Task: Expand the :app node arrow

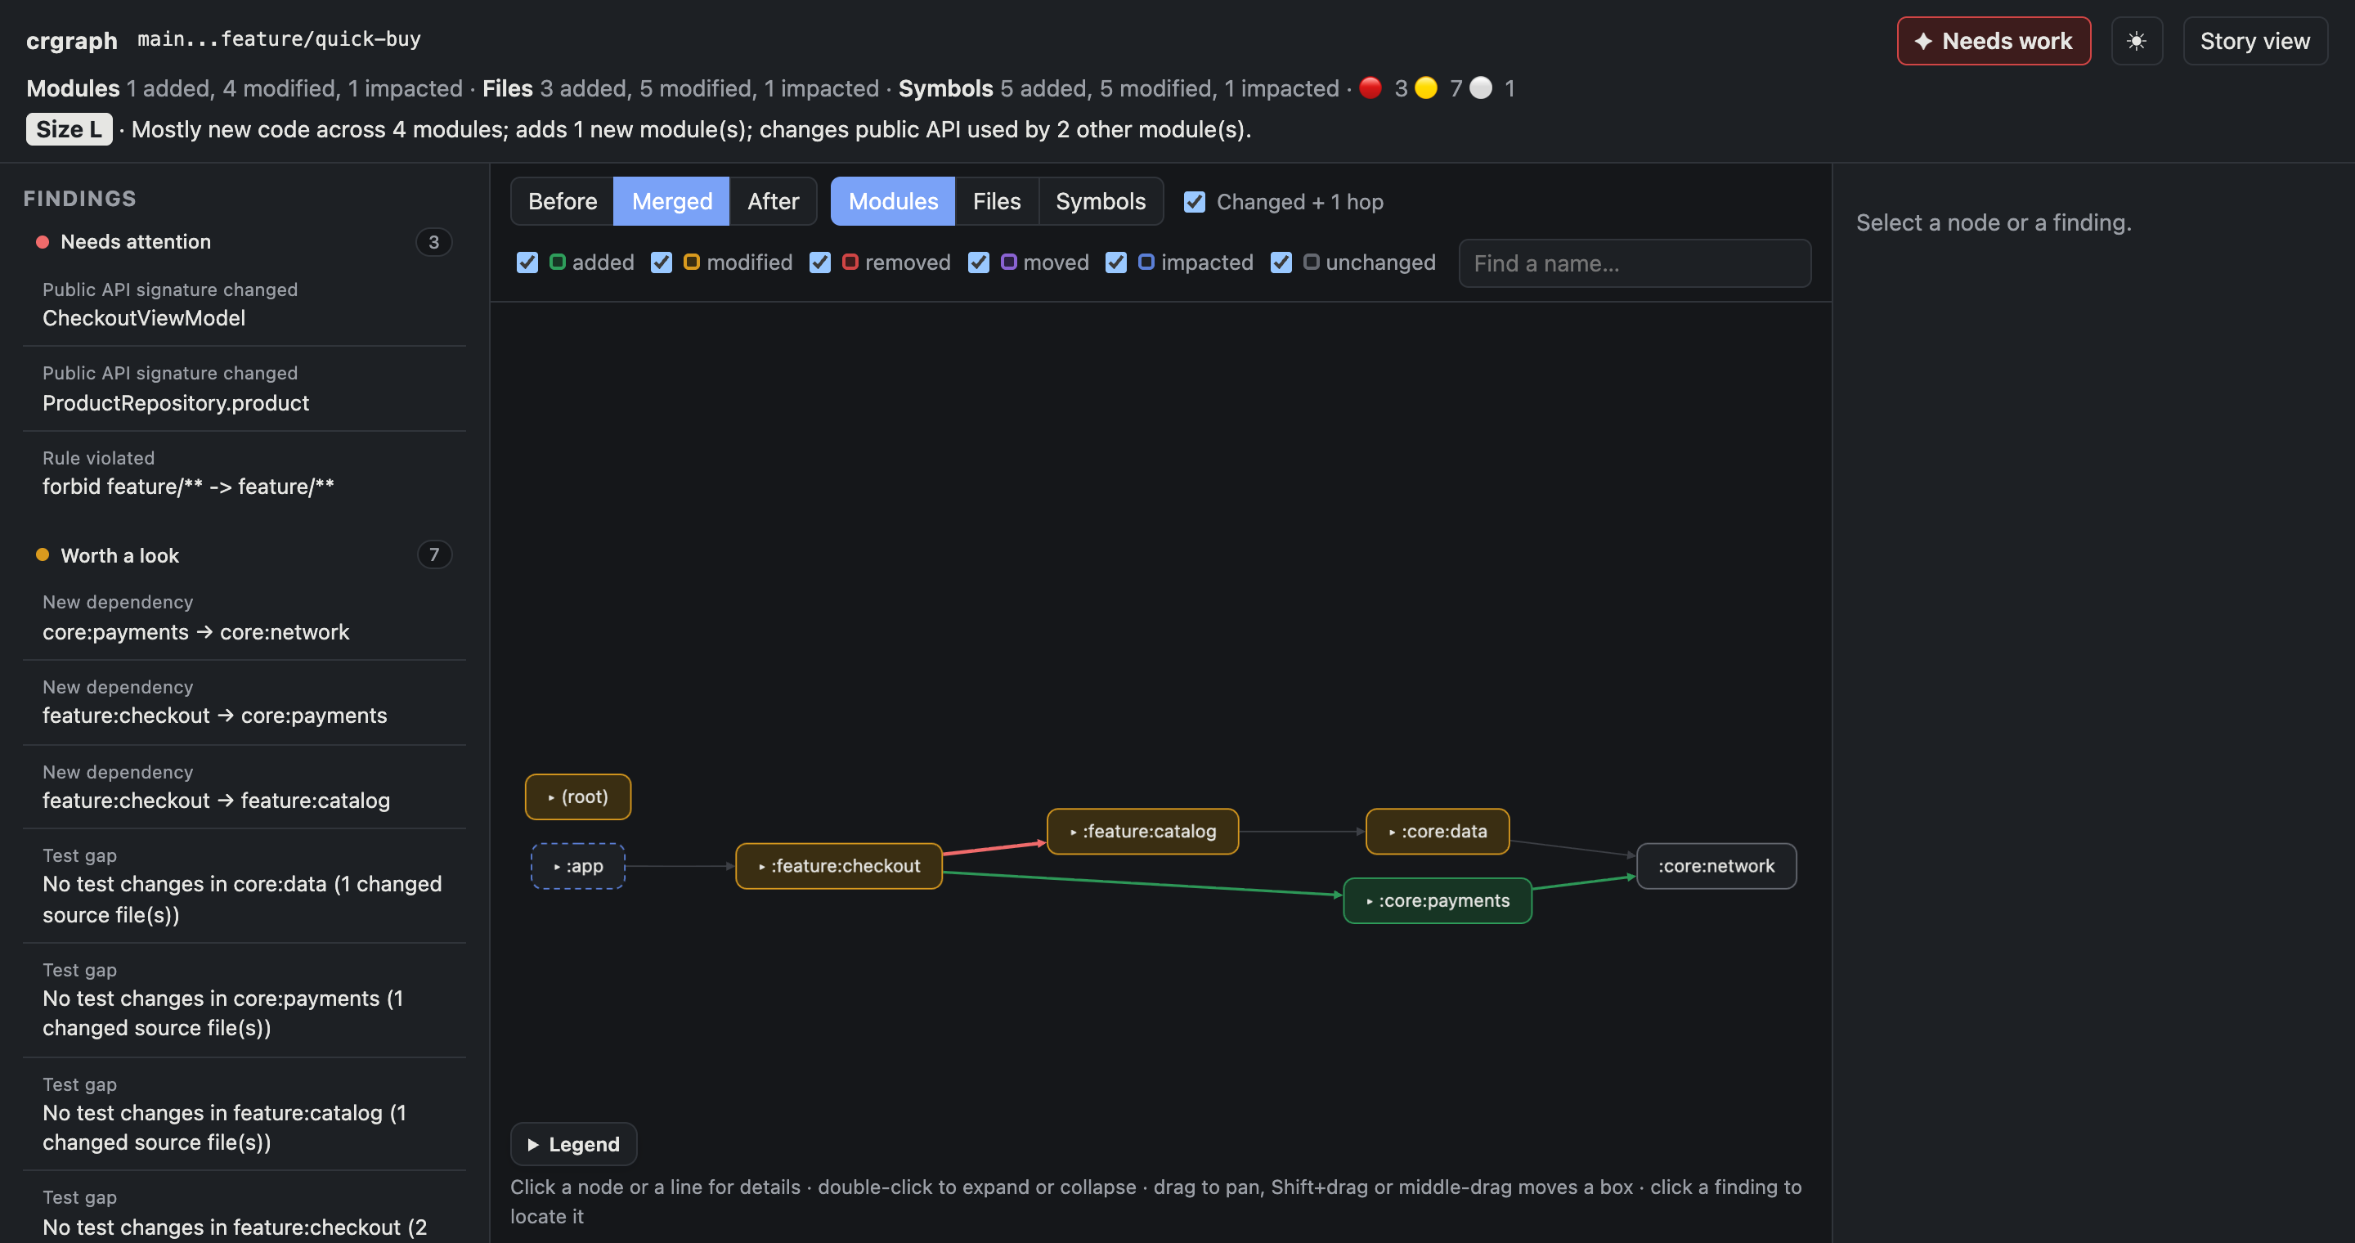Action: [557, 867]
